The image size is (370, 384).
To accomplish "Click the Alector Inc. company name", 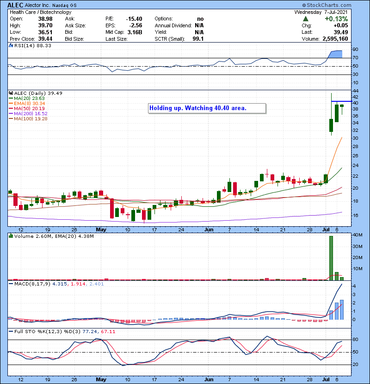I will click(x=37, y=5).
